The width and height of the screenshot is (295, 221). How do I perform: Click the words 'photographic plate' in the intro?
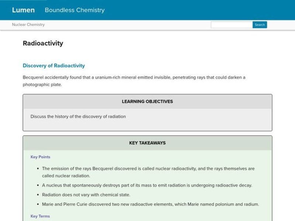tap(42, 84)
